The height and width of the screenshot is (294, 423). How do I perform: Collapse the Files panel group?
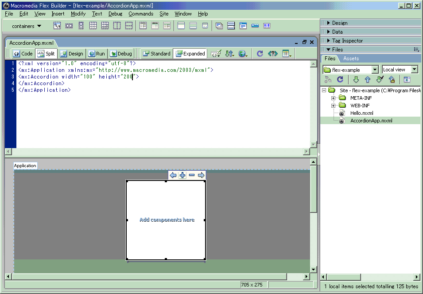tap(328, 50)
